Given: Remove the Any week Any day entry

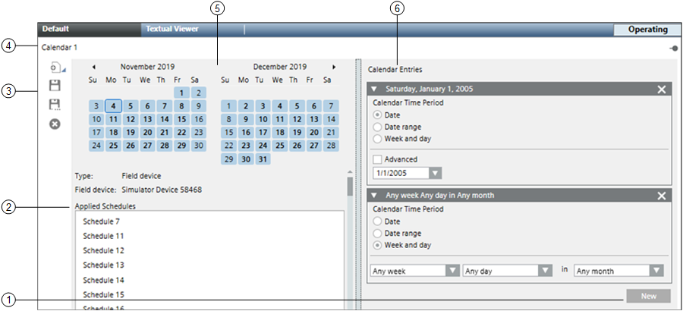Looking at the screenshot, I should click(x=662, y=195).
